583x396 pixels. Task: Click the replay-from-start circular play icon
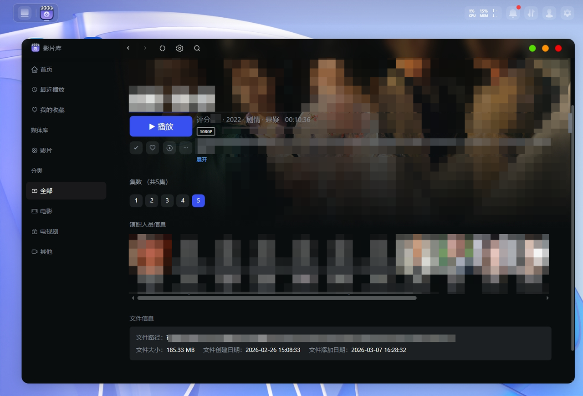coord(169,148)
